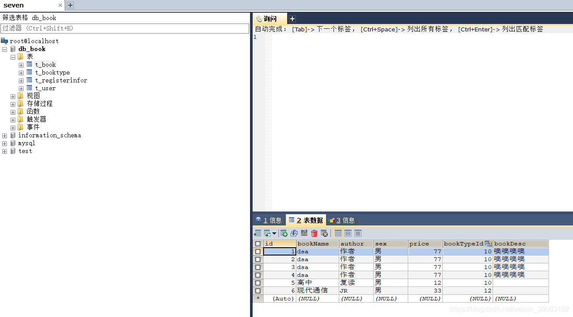Click the cancel changes icon
Image resolution: width=573 pixels, height=317 pixels.
click(x=324, y=233)
